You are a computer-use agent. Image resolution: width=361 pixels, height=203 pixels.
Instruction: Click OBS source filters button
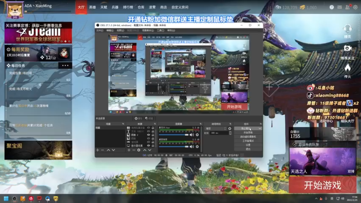coord(149,118)
